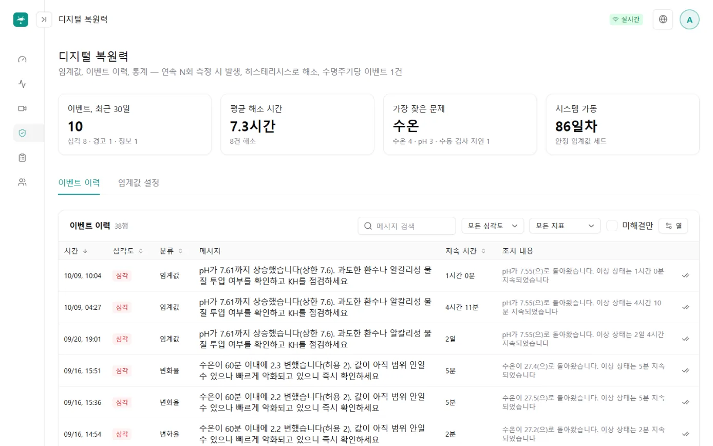The width and height of the screenshot is (713, 446).
Task: Switch to the 이벤트 이력 tab
Action: click(79, 182)
